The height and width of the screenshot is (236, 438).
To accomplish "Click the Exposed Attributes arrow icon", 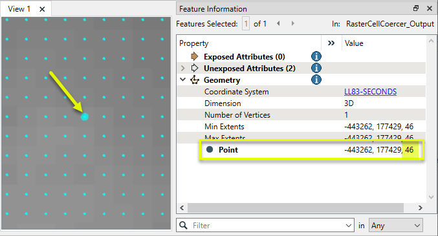I will (195, 56).
